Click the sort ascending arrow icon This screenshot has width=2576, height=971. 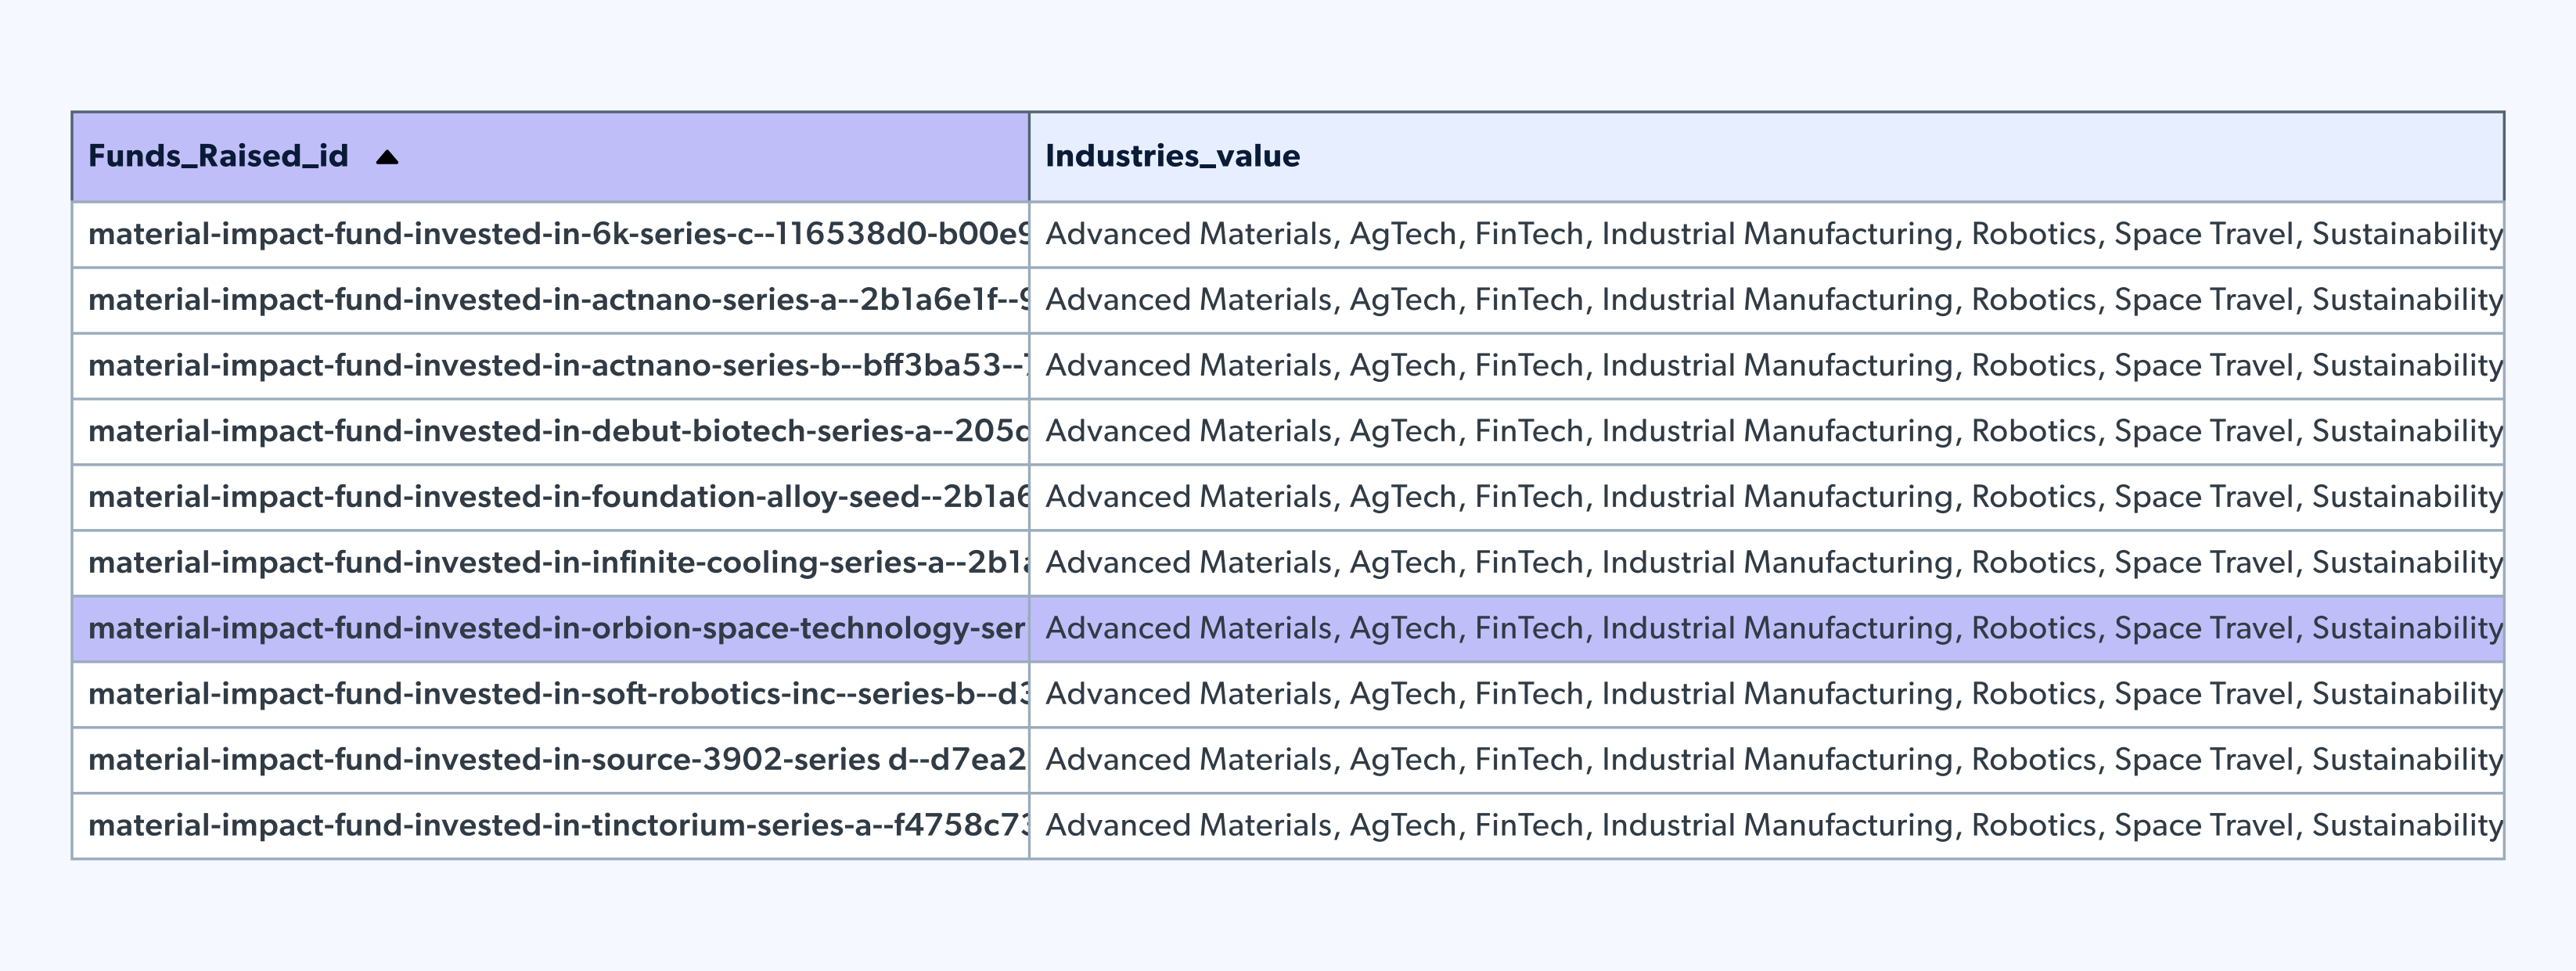coord(387,157)
